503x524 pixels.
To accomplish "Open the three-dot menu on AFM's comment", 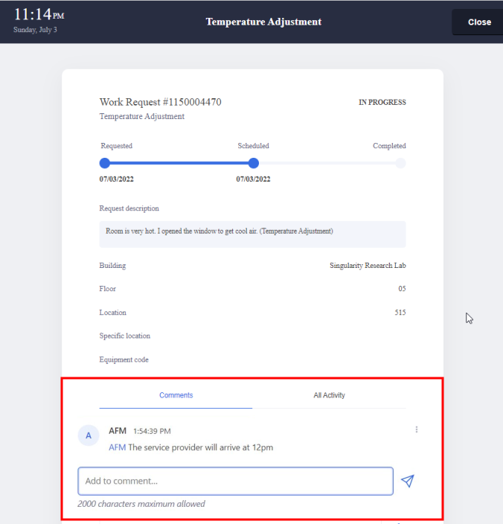I will (x=416, y=429).
